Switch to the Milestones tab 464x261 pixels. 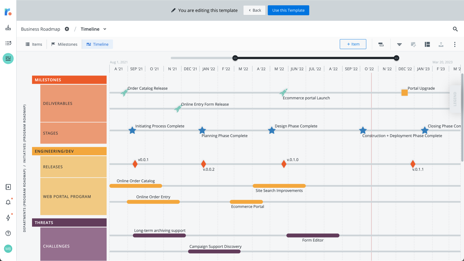64,44
